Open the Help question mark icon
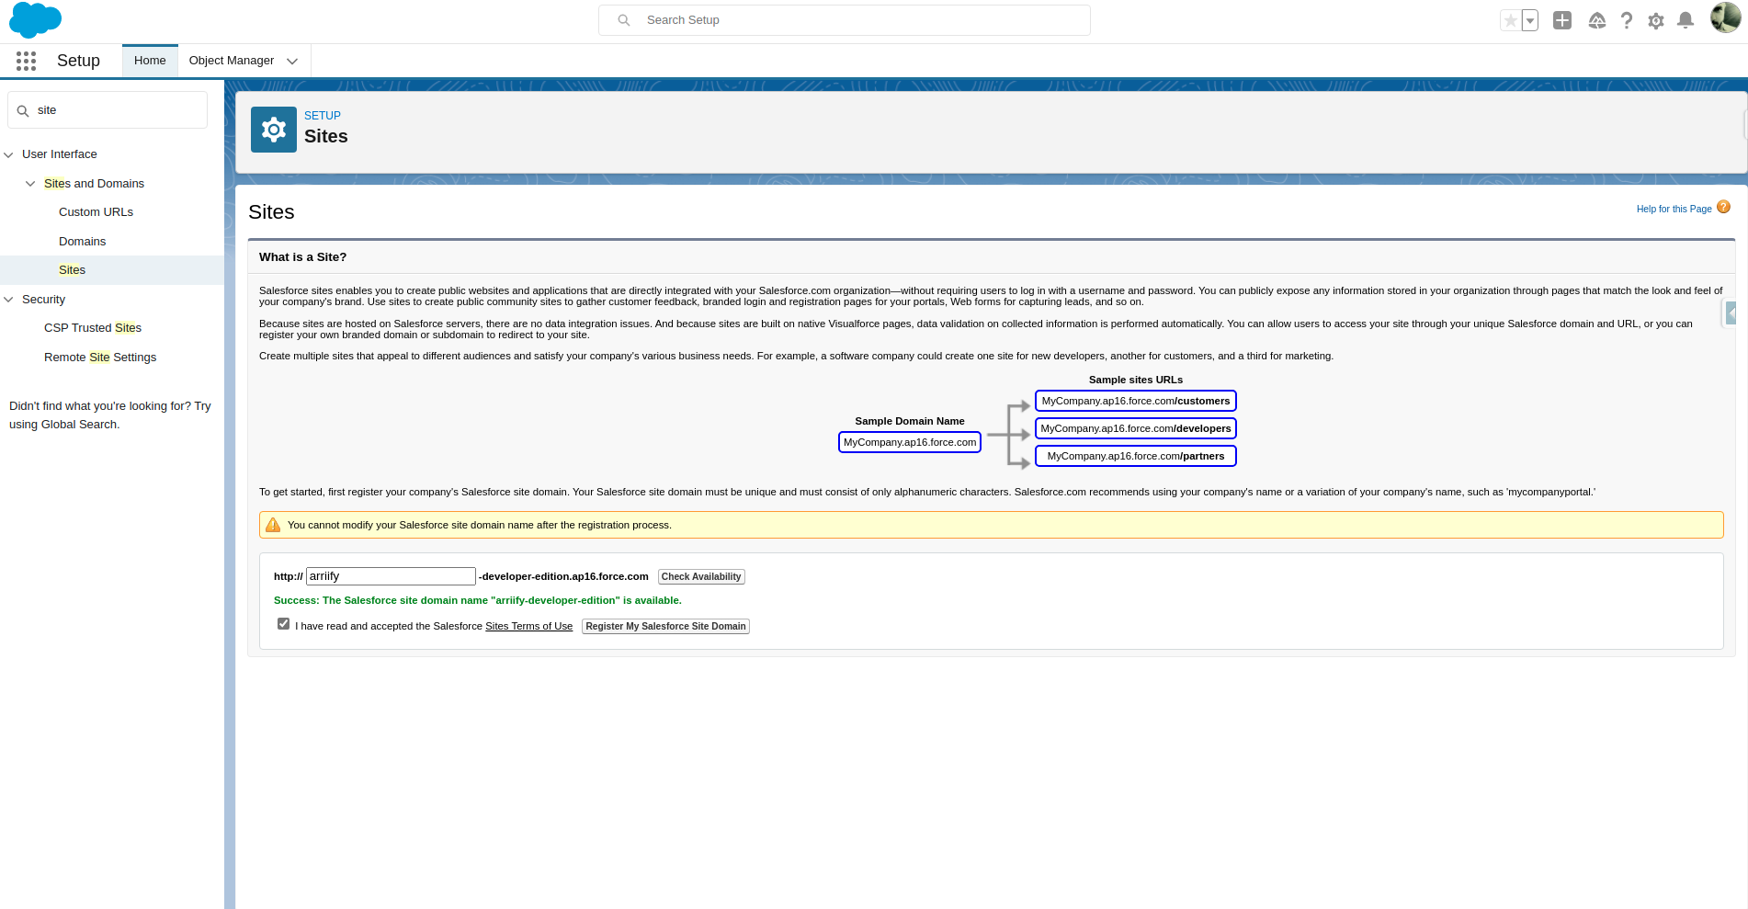1748x909 pixels. pos(1627,20)
